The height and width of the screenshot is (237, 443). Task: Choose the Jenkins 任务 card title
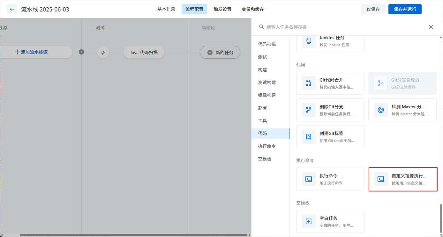[332, 38]
